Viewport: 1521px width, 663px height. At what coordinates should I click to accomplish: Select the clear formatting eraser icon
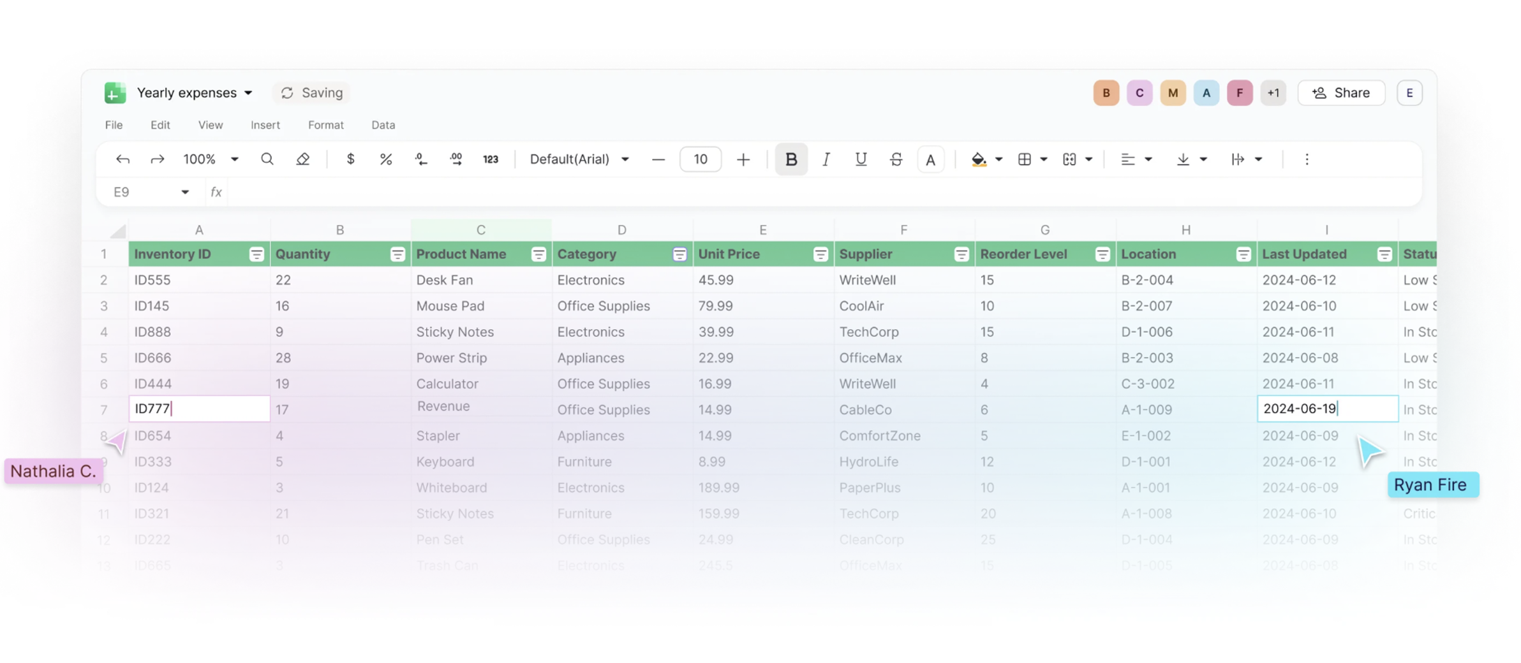click(x=303, y=159)
